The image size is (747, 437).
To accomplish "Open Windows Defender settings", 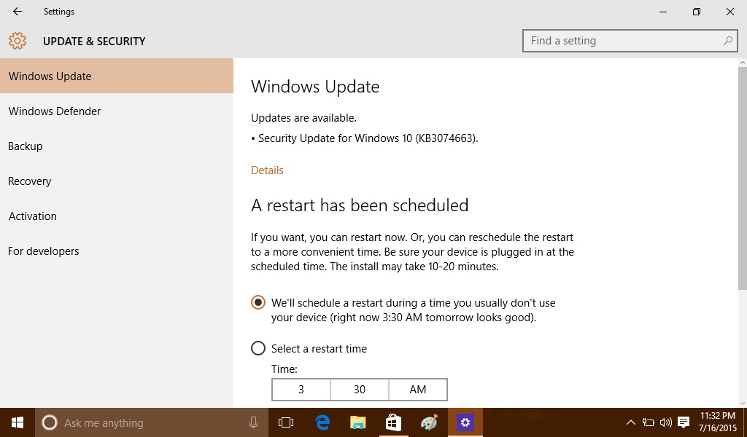I will (x=117, y=111).
